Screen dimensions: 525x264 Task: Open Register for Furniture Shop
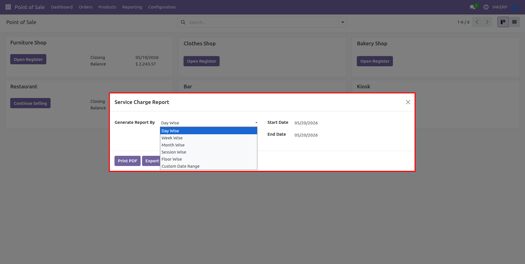(x=28, y=59)
